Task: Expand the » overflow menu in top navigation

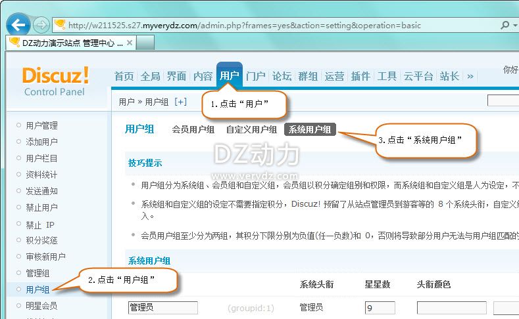Action: coord(470,76)
